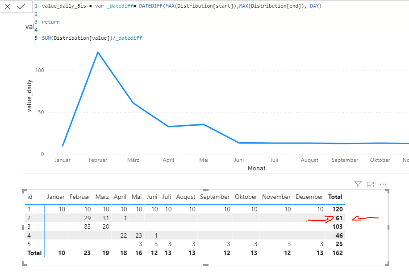Cancel the formula edit with the X icon
The width and height of the screenshot is (409, 272).
pyautogui.click(x=8, y=7)
